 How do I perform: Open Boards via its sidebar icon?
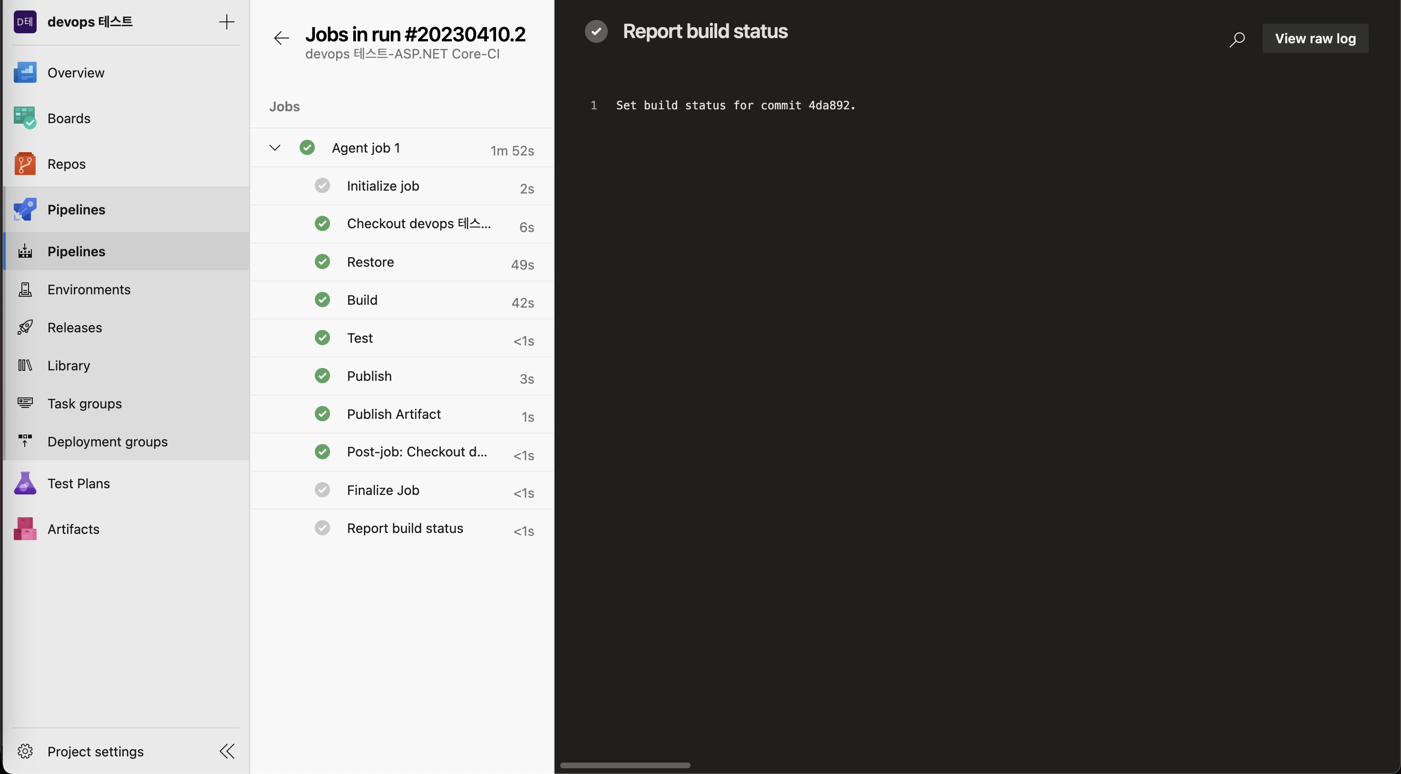25,118
